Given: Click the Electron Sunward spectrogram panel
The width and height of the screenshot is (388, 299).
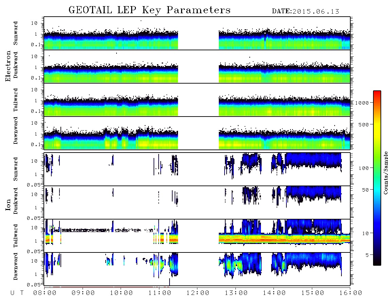Looking at the screenshot, I should pyautogui.click(x=197, y=33).
